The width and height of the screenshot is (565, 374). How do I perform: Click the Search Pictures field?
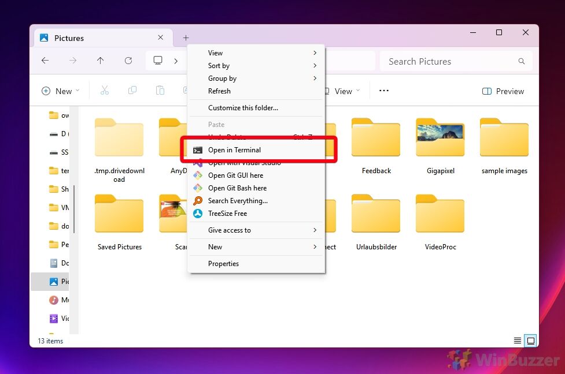tap(456, 62)
